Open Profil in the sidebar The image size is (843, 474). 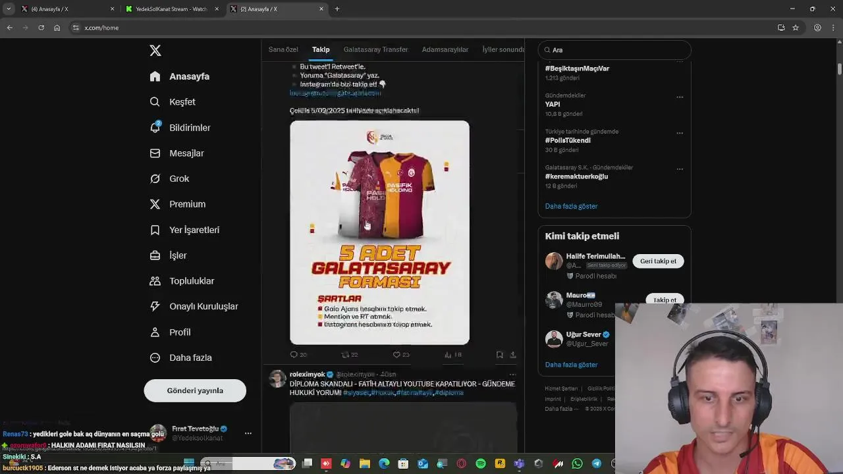point(171,332)
